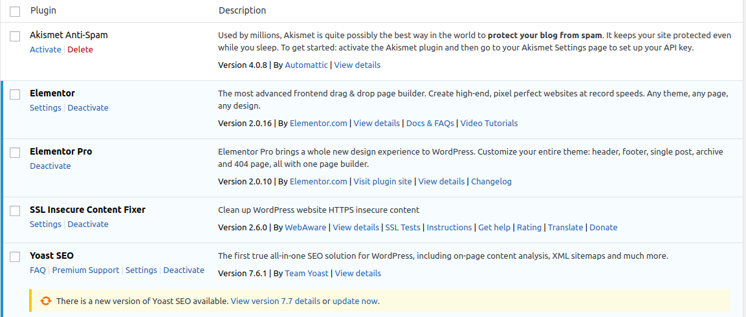Activate the Akismet Anti-Spam plugin
746x317 pixels.
pyautogui.click(x=45, y=50)
